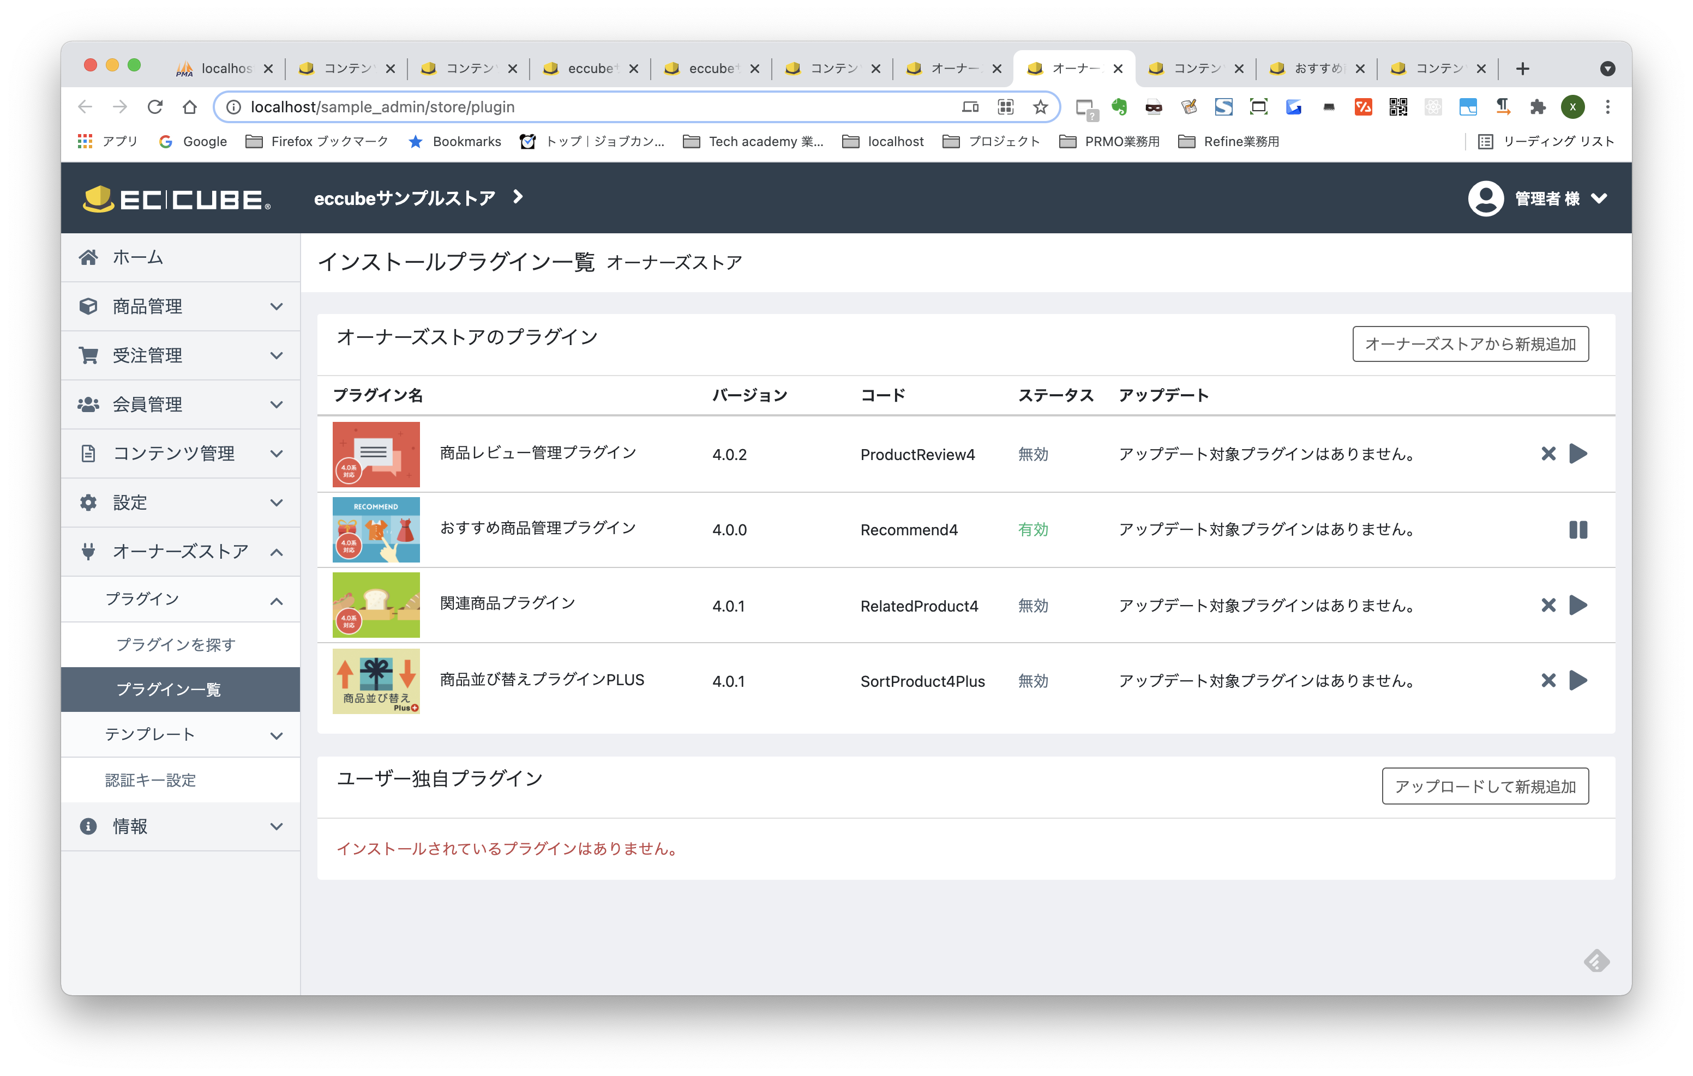Click the ホーム house icon in sidebar
The width and height of the screenshot is (1693, 1076).
(x=88, y=257)
